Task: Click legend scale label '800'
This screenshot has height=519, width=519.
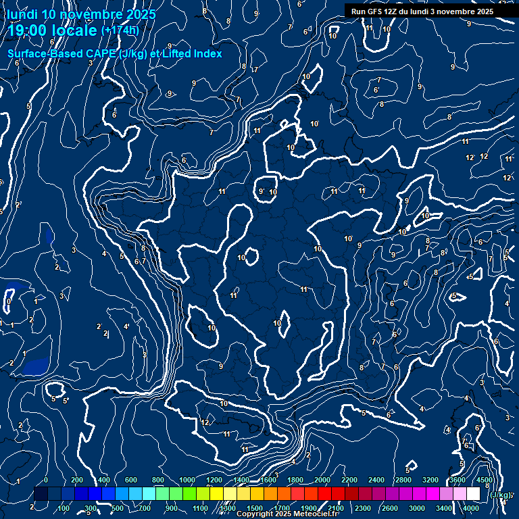Action: (158, 480)
